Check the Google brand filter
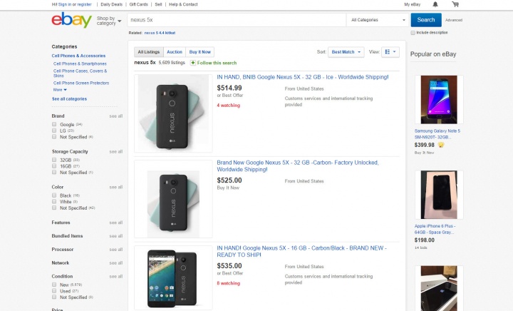513x311 pixels. pos(54,124)
